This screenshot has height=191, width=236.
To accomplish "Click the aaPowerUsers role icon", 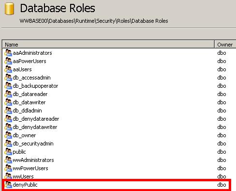I will point(8,61).
